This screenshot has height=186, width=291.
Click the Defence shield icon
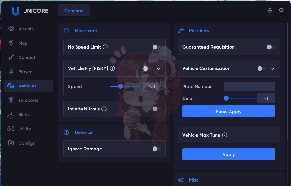67,132
